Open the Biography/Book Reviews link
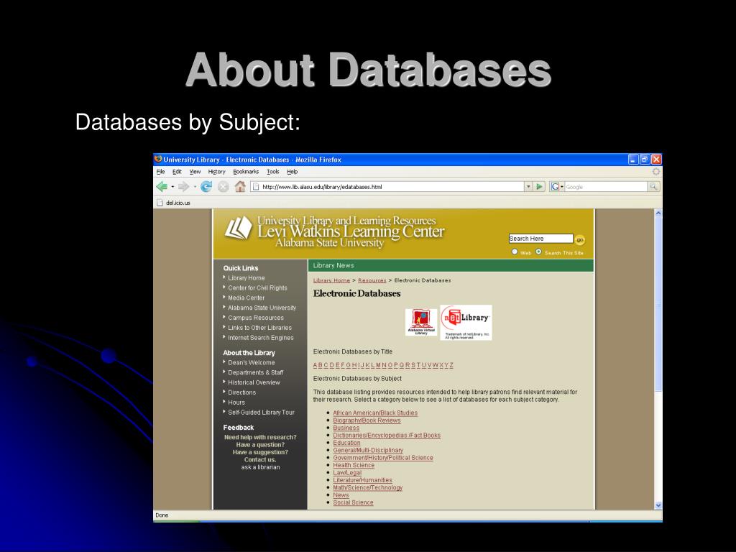Viewport: 736px width, 552px height. click(x=367, y=420)
